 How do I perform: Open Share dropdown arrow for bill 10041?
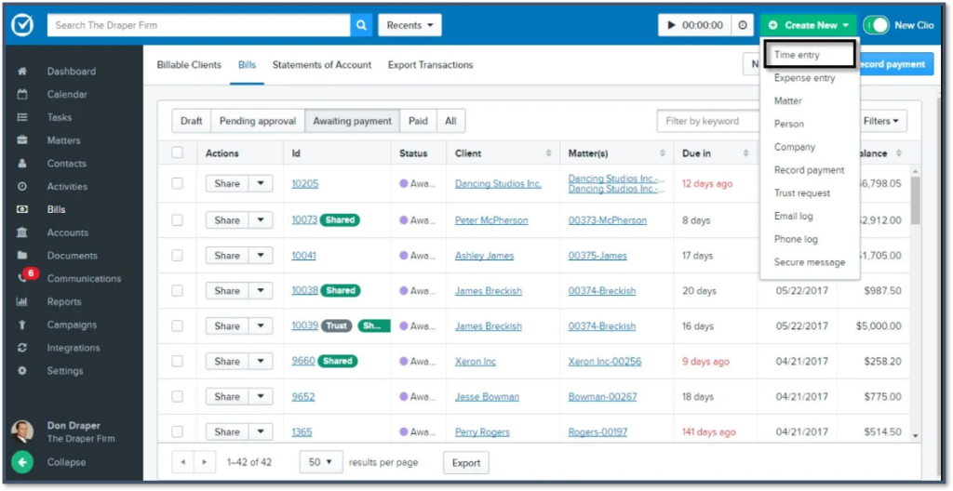click(x=261, y=255)
